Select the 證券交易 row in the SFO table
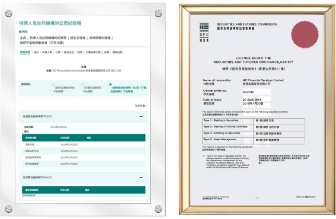 click(83, 145)
